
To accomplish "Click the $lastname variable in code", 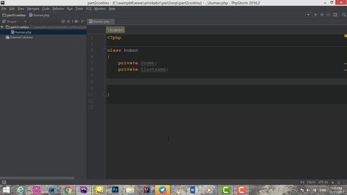I will [x=153, y=69].
